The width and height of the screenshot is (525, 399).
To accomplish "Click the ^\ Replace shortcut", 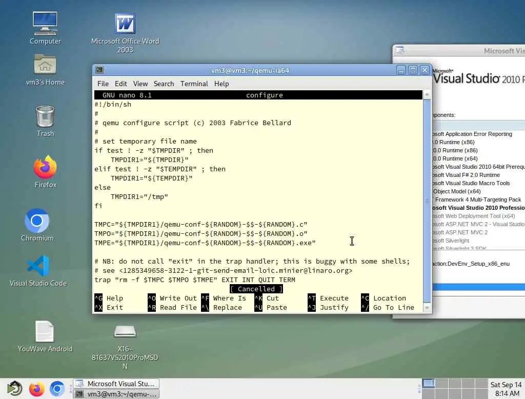I will (221, 308).
